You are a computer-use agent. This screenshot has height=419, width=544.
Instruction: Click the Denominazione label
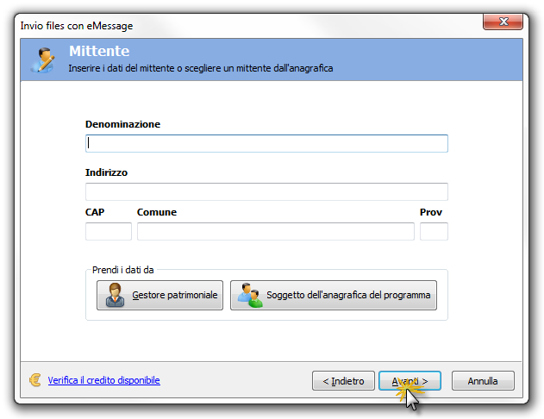(122, 124)
